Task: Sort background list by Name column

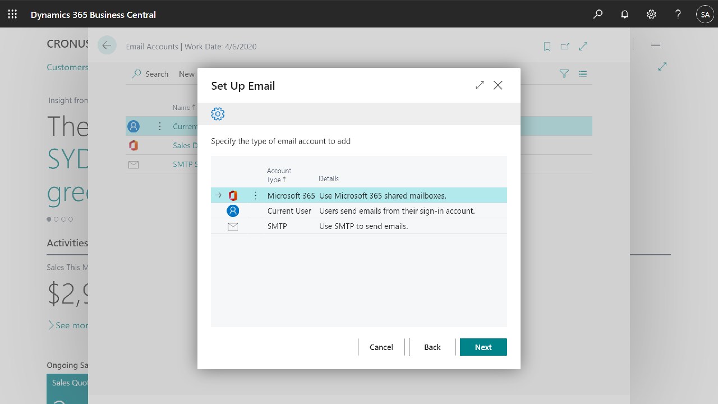Action: (x=184, y=107)
